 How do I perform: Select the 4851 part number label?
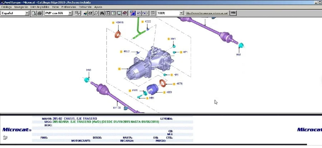(x=169, y=92)
